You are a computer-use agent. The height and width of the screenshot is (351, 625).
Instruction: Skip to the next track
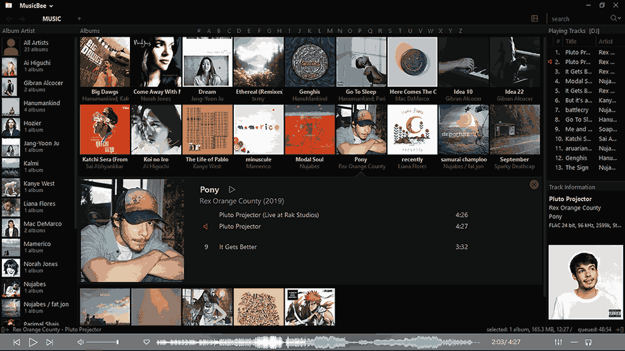click(x=49, y=342)
